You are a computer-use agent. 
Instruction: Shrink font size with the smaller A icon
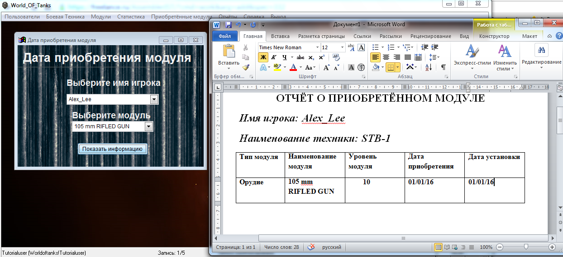pyautogui.click(x=336, y=67)
